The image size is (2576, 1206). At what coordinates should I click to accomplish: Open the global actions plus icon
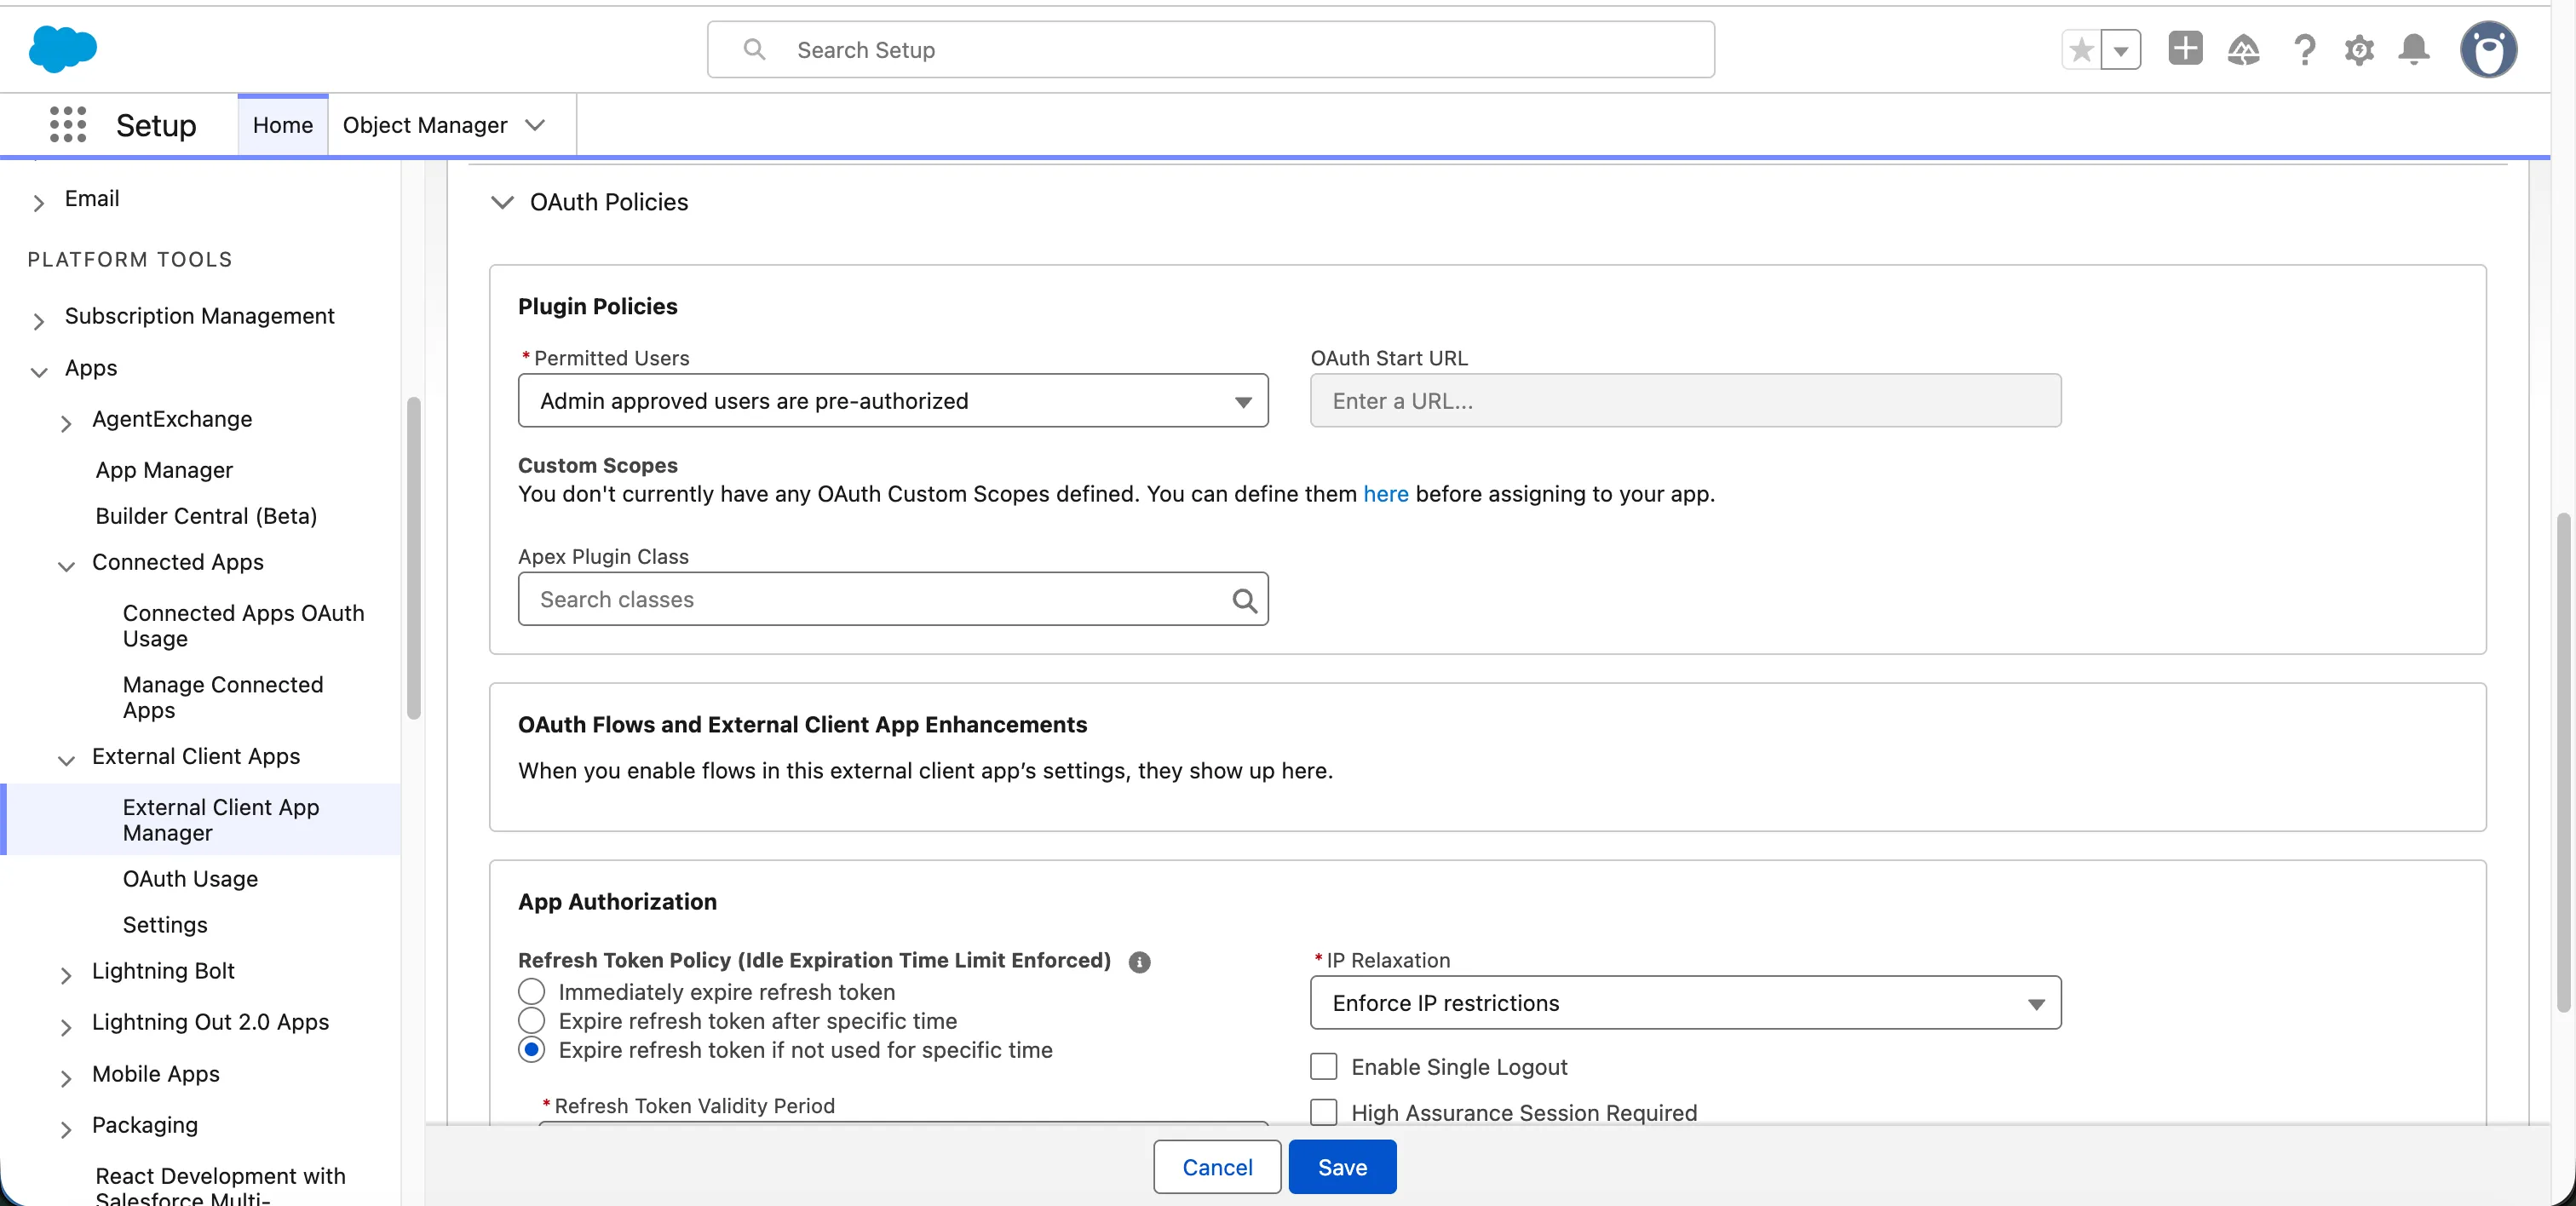pos(2185,48)
